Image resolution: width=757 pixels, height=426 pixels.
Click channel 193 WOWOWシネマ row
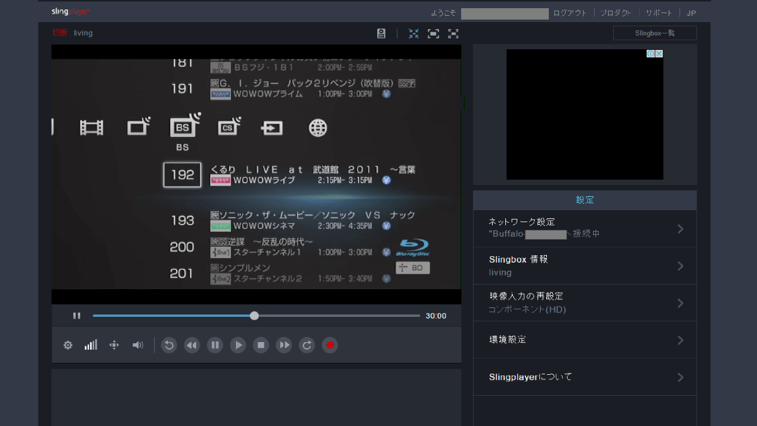tap(293, 220)
